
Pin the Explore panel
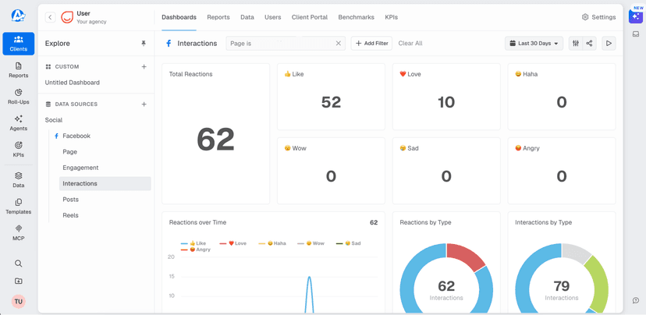pyautogui.click(x=144, y=43)
